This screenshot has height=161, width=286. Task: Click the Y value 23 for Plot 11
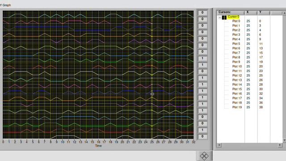(x=261, y=71)
